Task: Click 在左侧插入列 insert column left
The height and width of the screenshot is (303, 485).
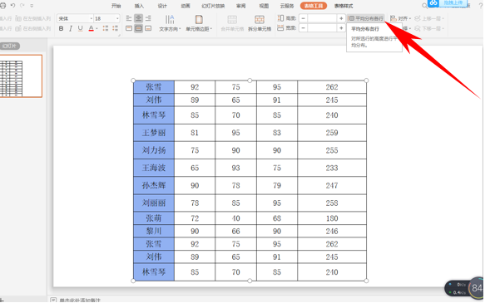Action: (33, 18)
